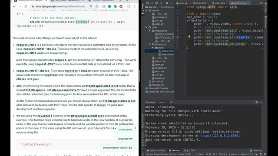Click the Python 3.7 interpreter selector

[247, 154]
